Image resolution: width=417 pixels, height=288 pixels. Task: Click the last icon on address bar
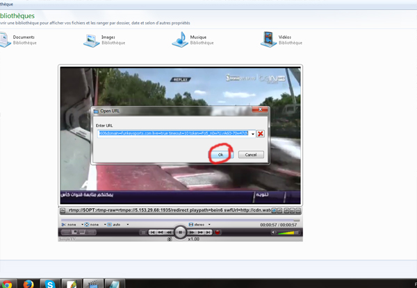[x=297, y=210]
